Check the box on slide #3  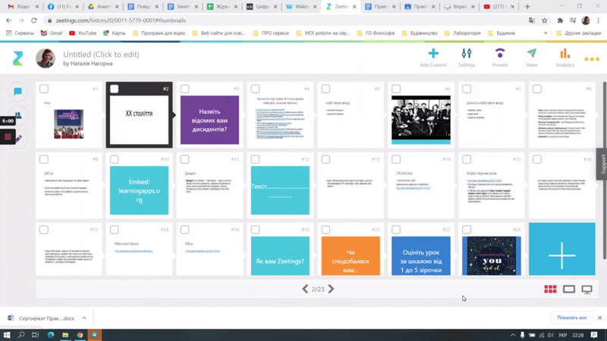pyautogui.click(x=184, y=89)
